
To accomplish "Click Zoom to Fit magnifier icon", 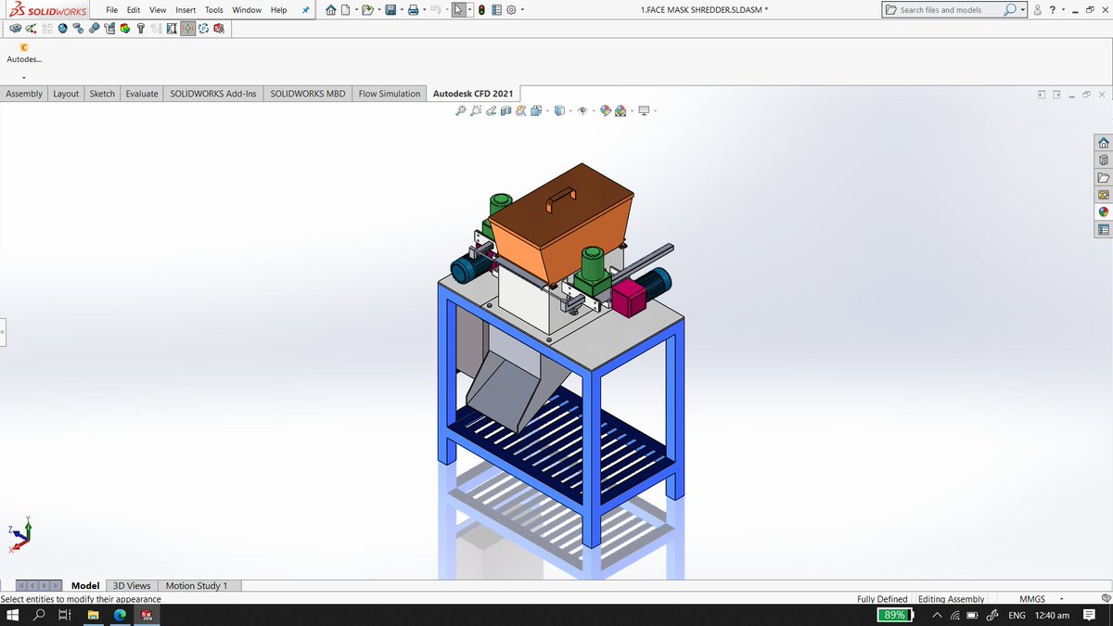I will point(461,111).
